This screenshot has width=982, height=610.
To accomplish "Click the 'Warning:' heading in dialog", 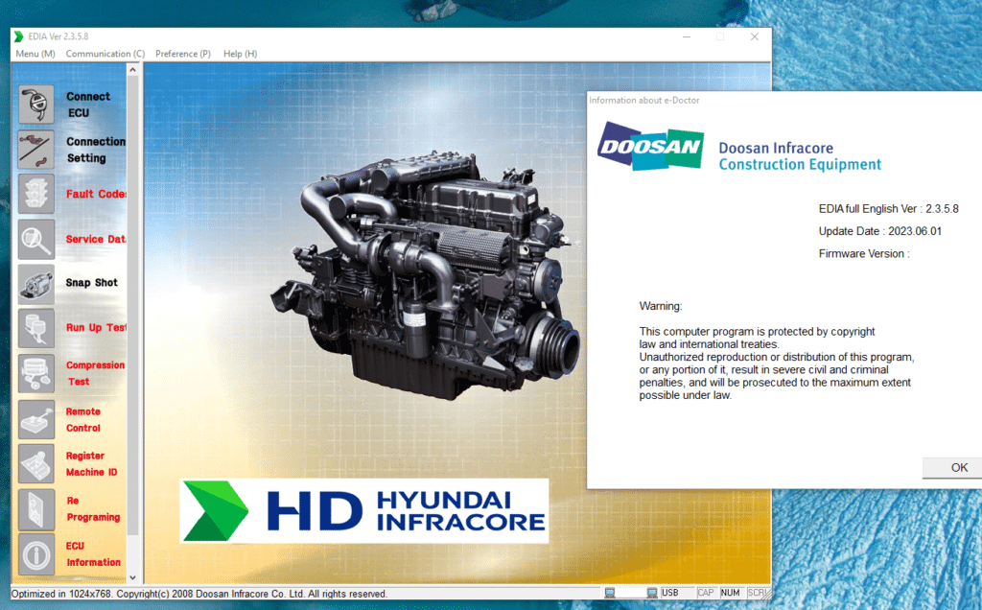I will tap(660, 306).
